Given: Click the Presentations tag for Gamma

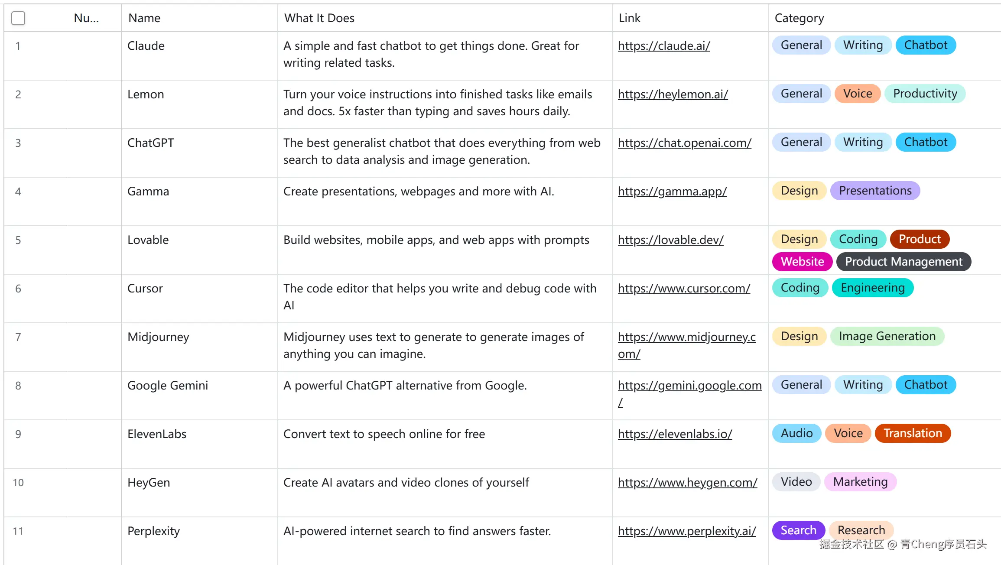Looking at the screenshot, I should (875, 191).
